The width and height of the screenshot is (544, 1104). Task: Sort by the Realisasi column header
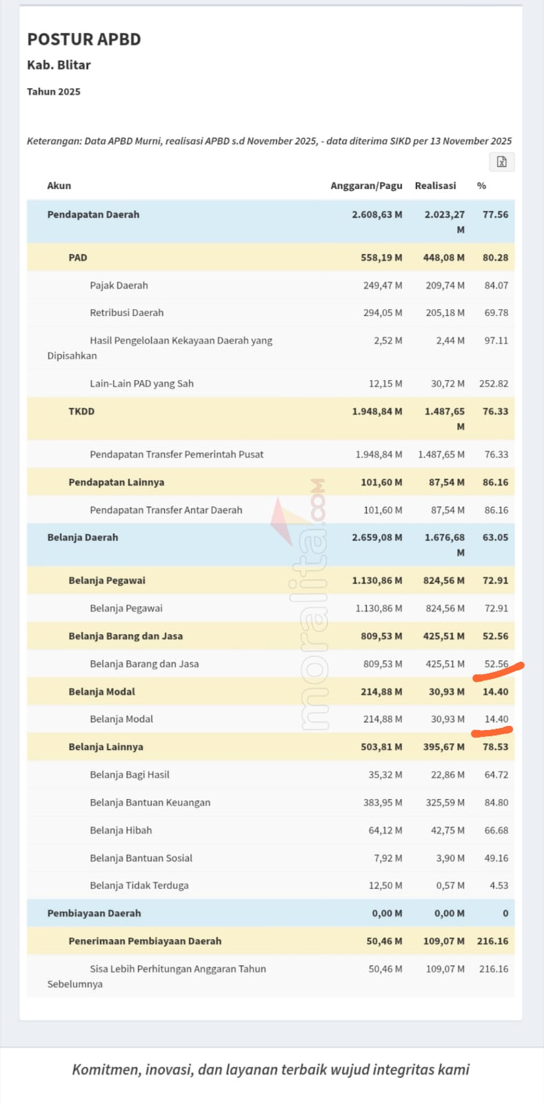pos(435,186)
